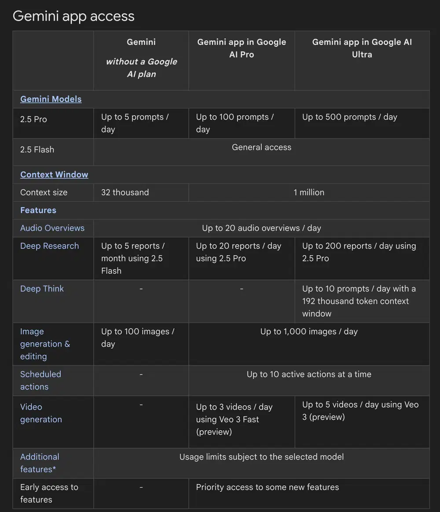Open the Context Window link
This screenshot has height=512, width=440.
click(54, 174)
